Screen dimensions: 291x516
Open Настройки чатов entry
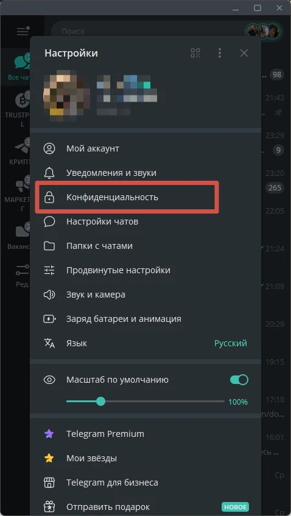(145, 221)
